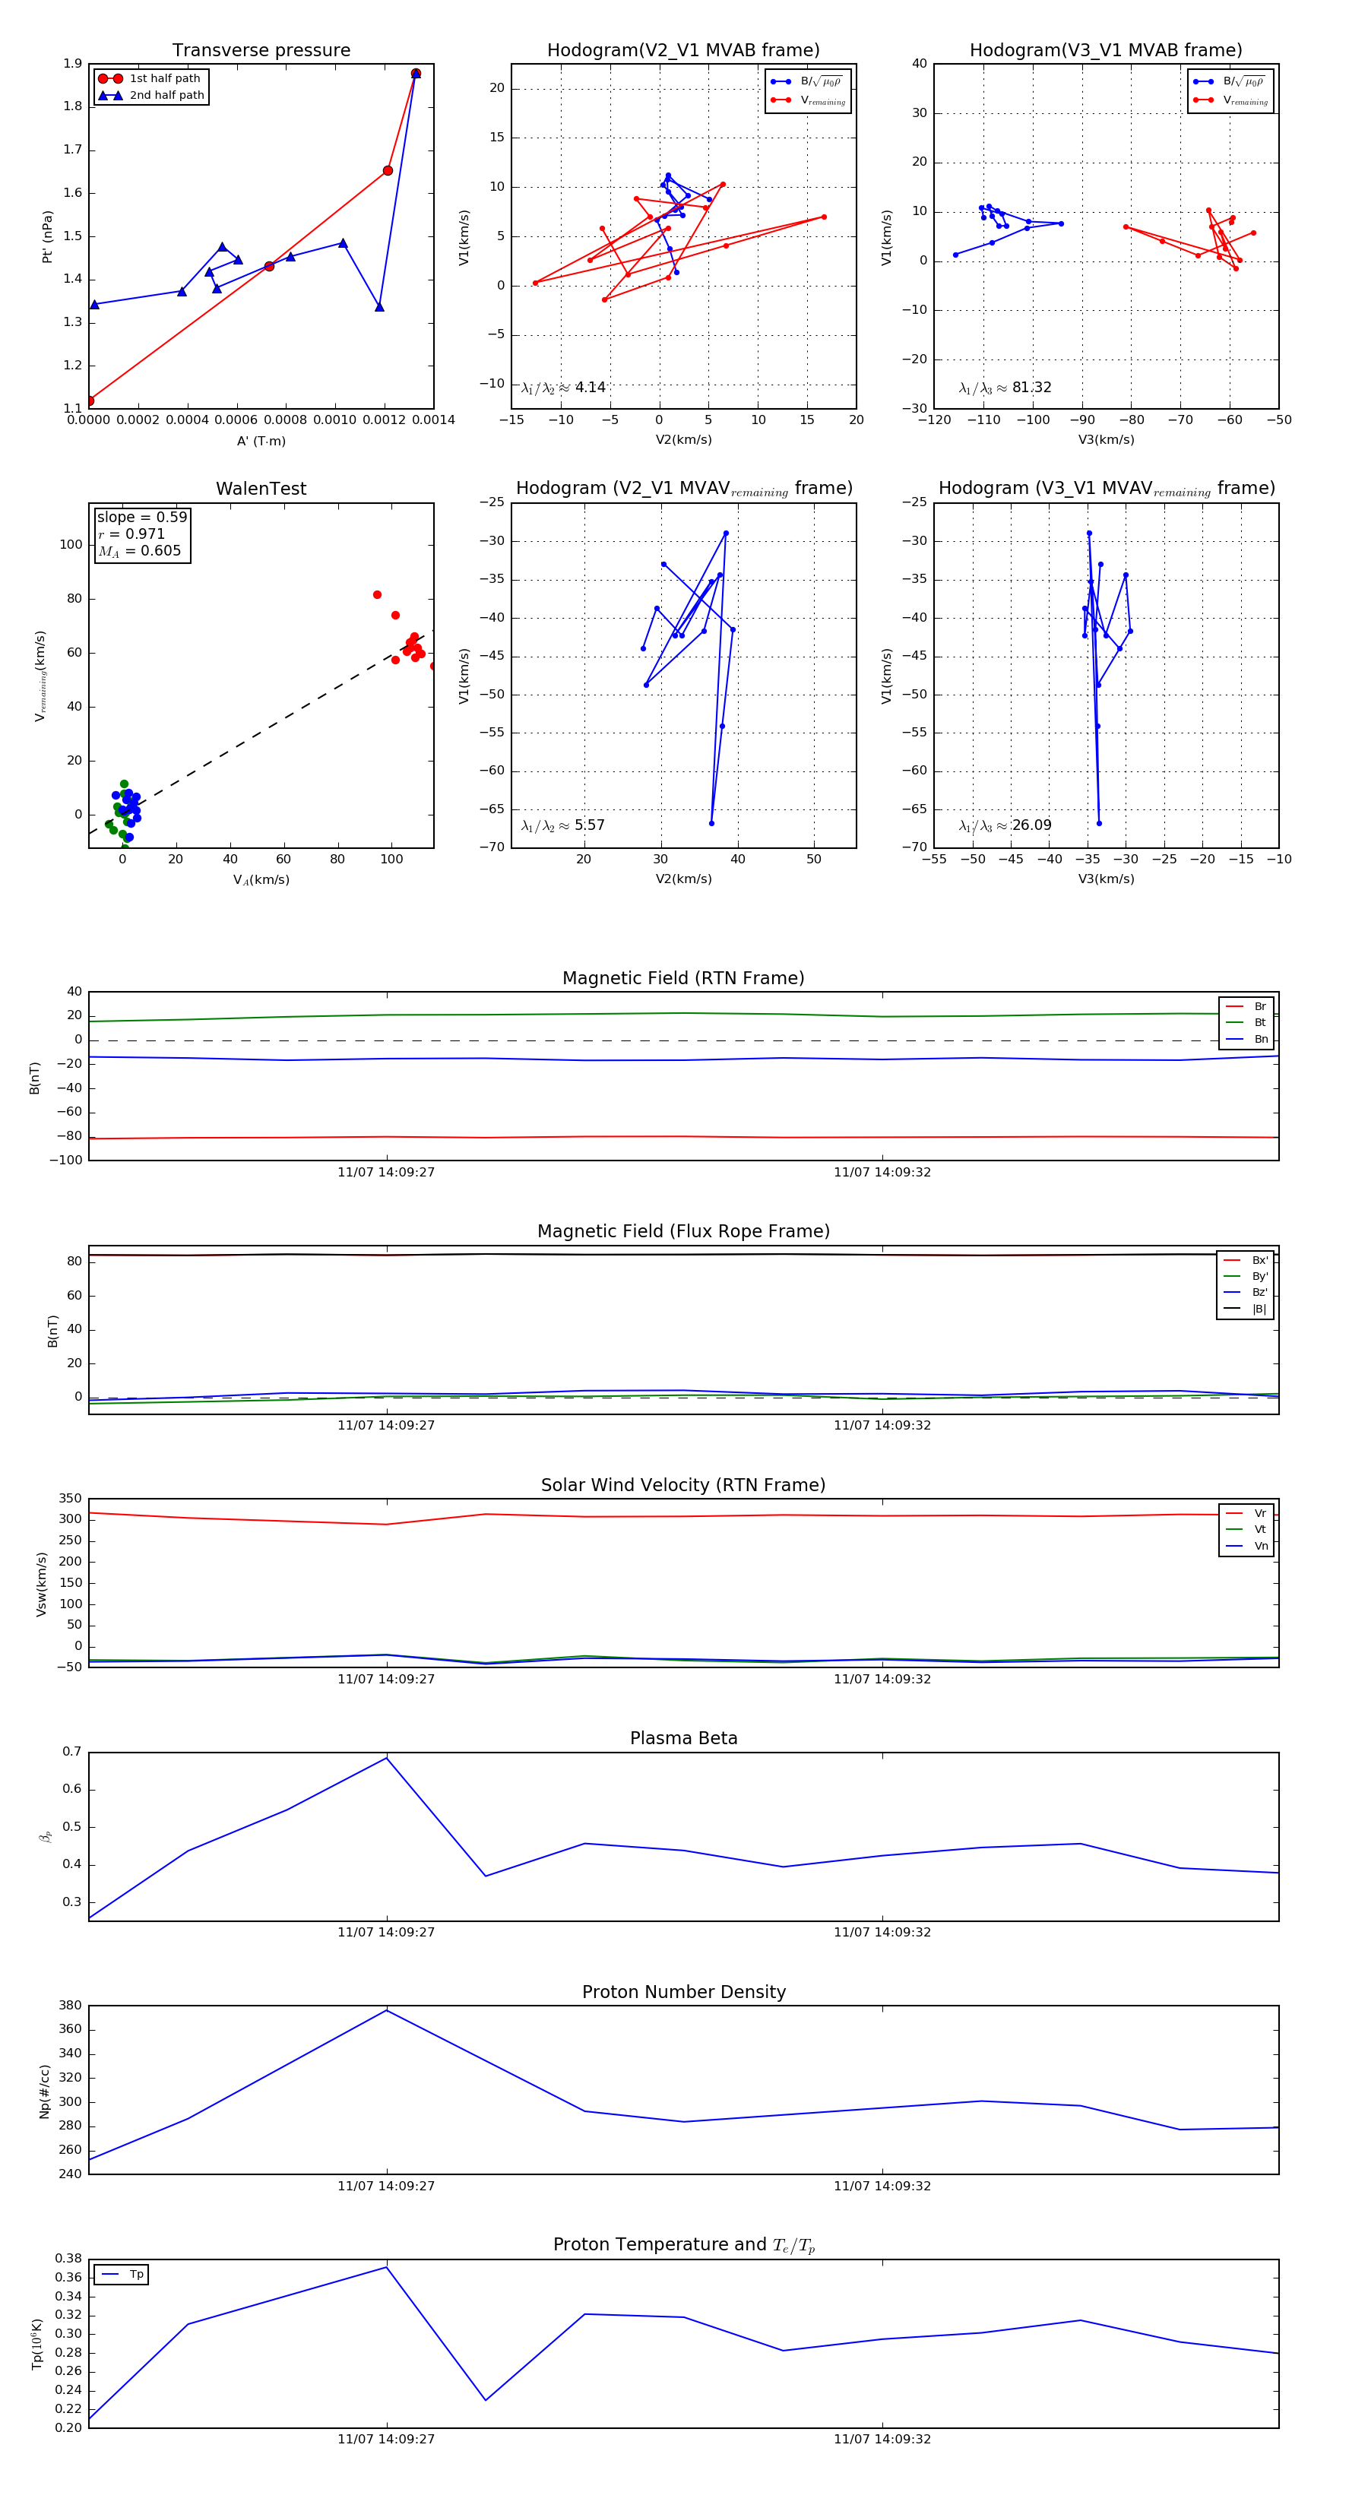Image resolution: width=1368 pixels, height=2508 pixels.
Task: Click the By' legend entry
Action: coord(1246,1276)
